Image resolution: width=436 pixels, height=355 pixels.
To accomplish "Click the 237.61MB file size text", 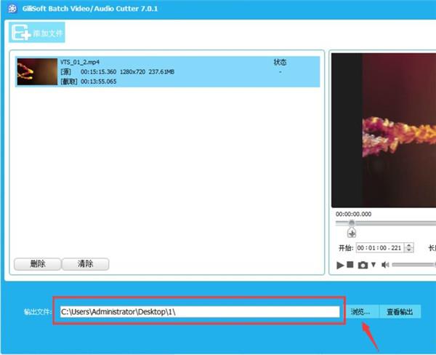I will point(161,72).
